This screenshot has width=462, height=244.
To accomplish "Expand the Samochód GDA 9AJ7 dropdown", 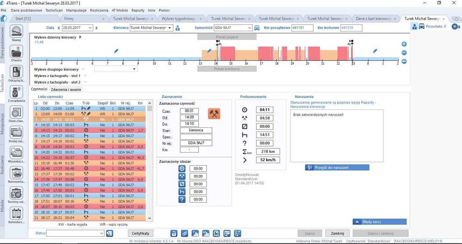I will 250,28.
